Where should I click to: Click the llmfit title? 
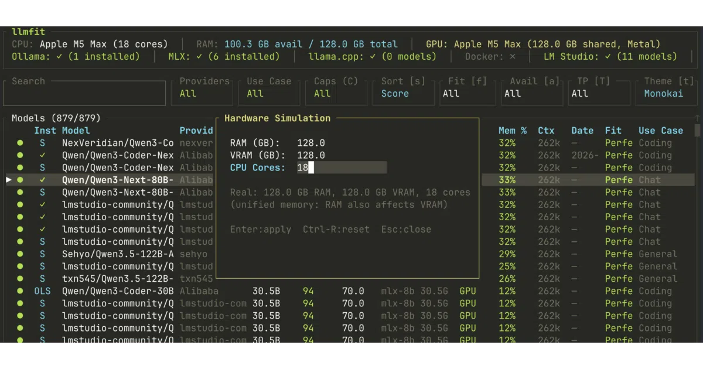28,32
